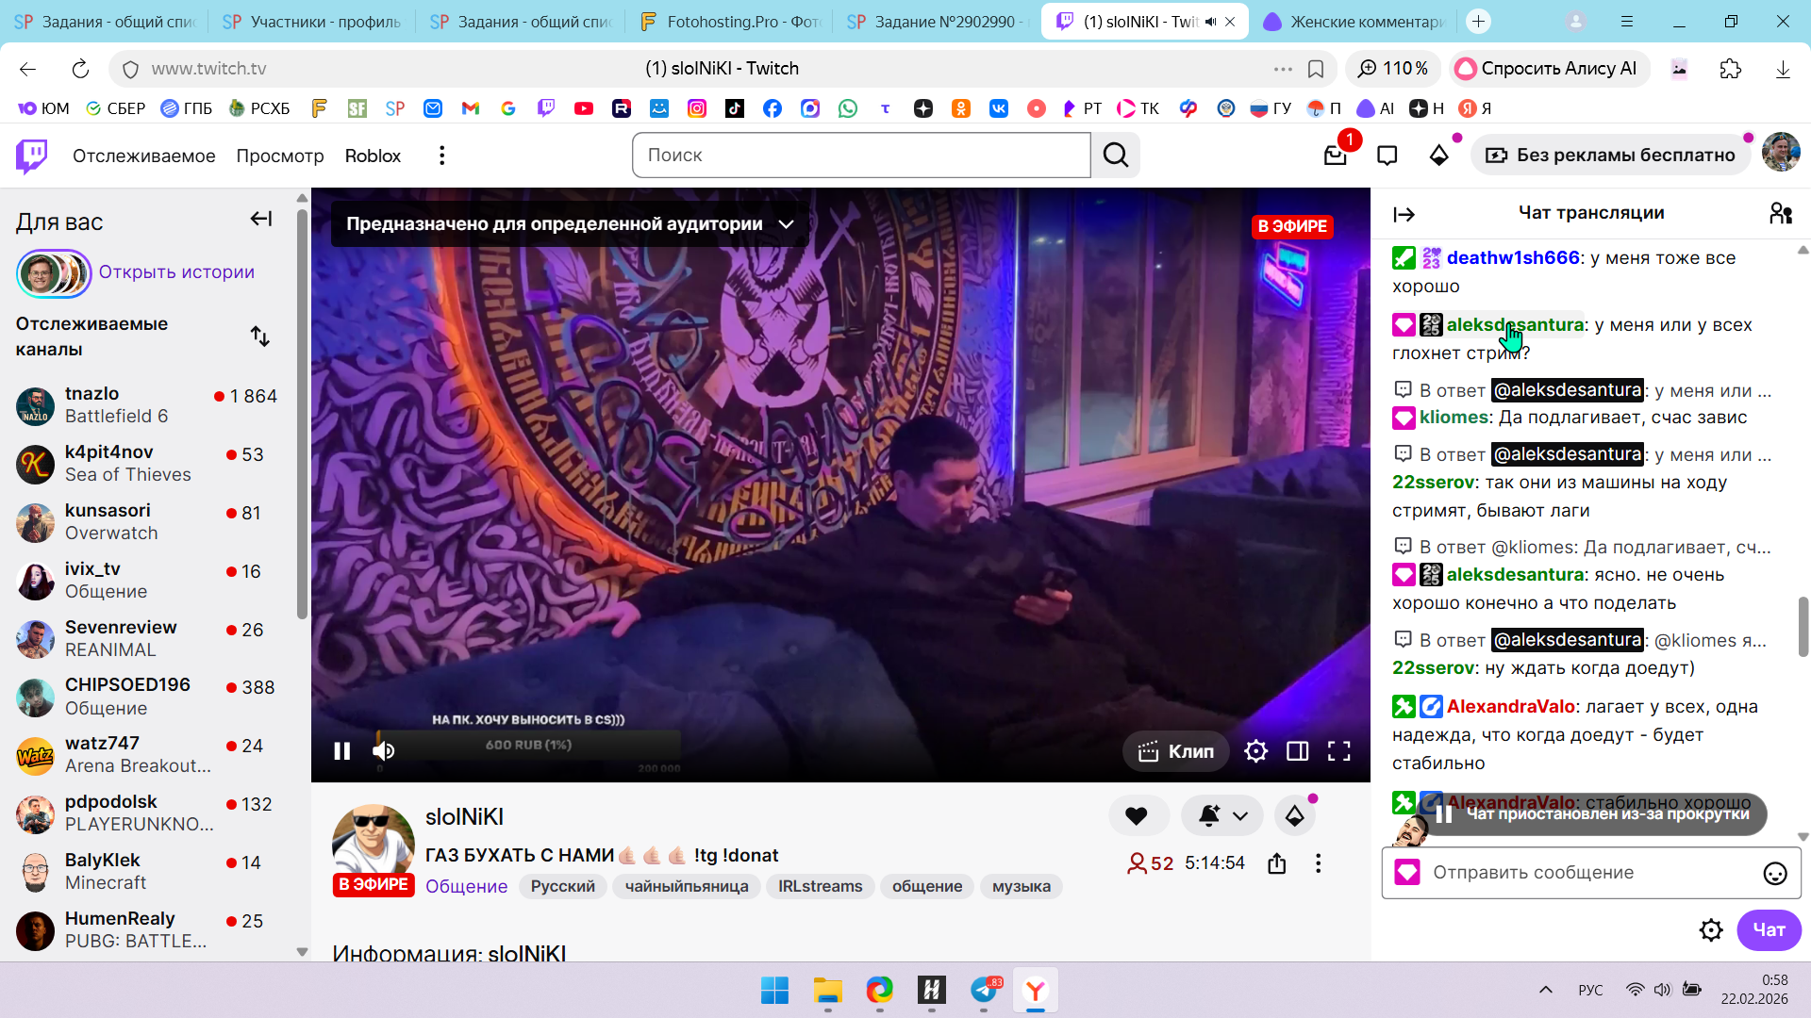Share the stream via share icon

tap(1277, 863)
